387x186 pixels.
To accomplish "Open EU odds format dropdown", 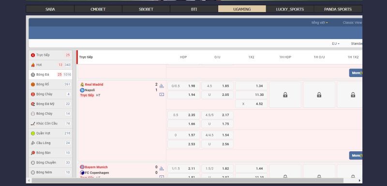I will coord(335,43).
